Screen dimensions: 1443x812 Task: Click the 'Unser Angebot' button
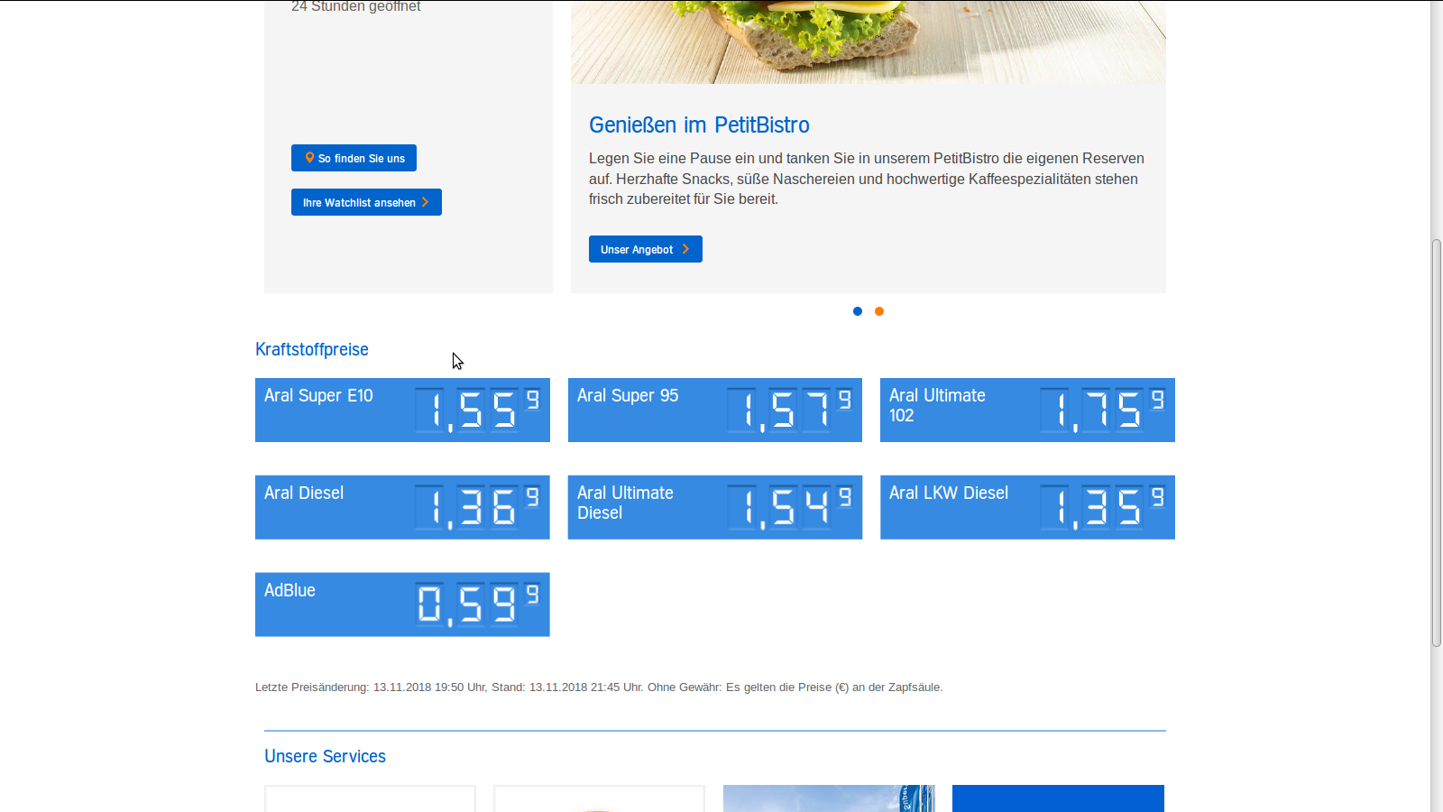[x=646, y=249]
